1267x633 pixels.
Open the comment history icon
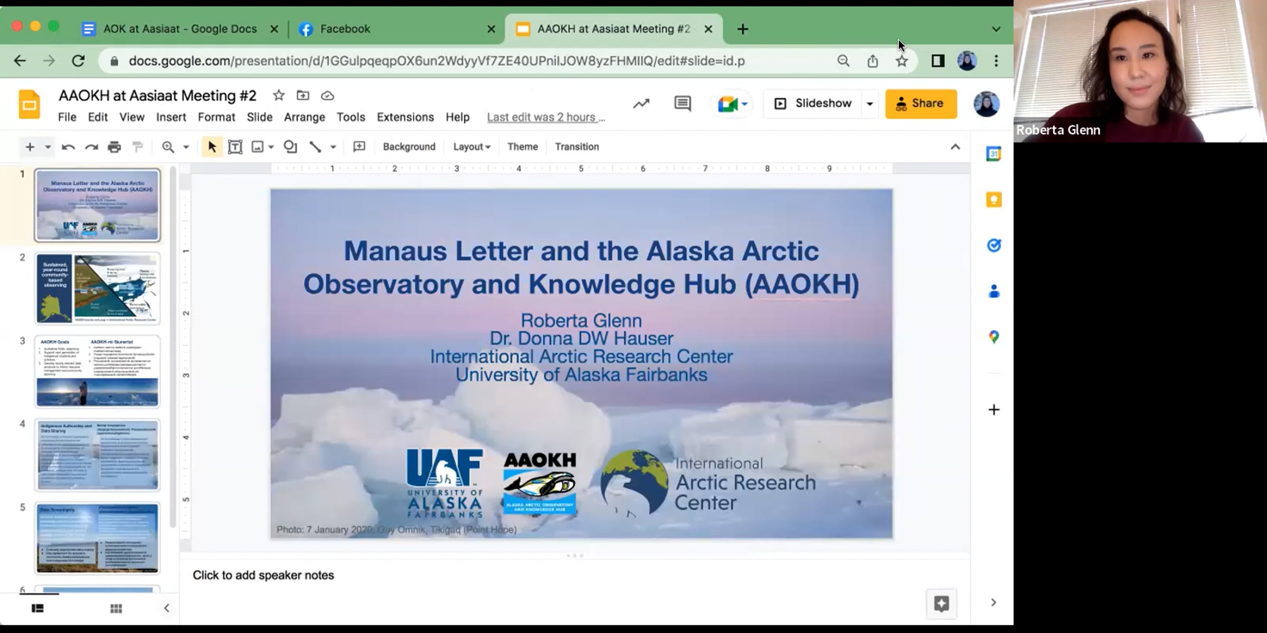pyautogui.click(x=683, y=103)
